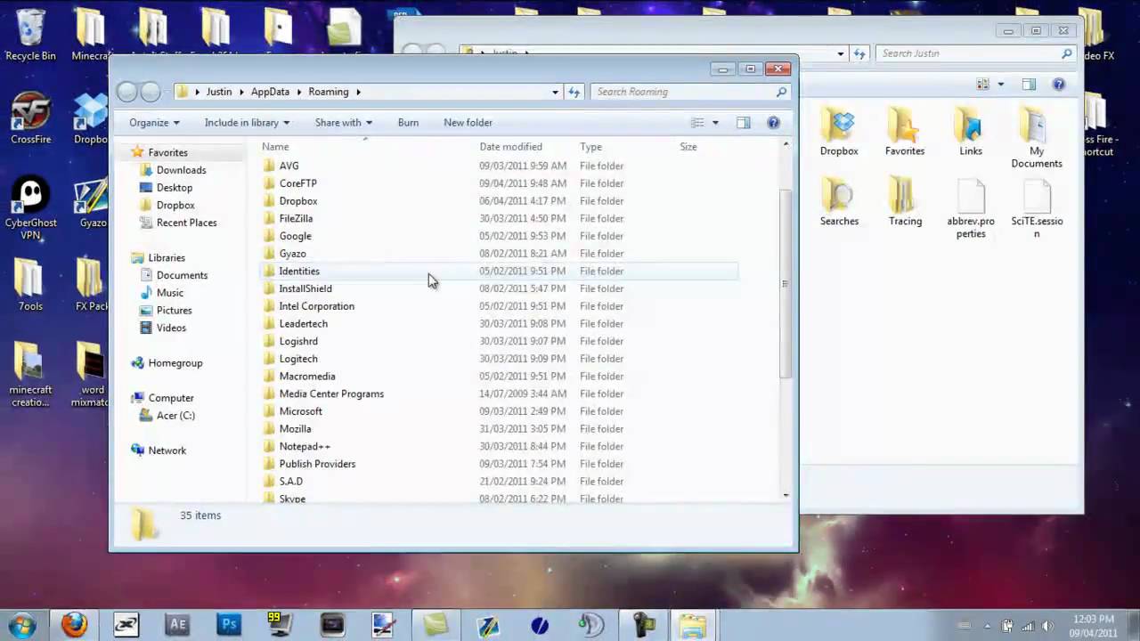Refresh the Roaming folder view
The width and height of the screenshot is (1140, 641).
click(574, 92)
